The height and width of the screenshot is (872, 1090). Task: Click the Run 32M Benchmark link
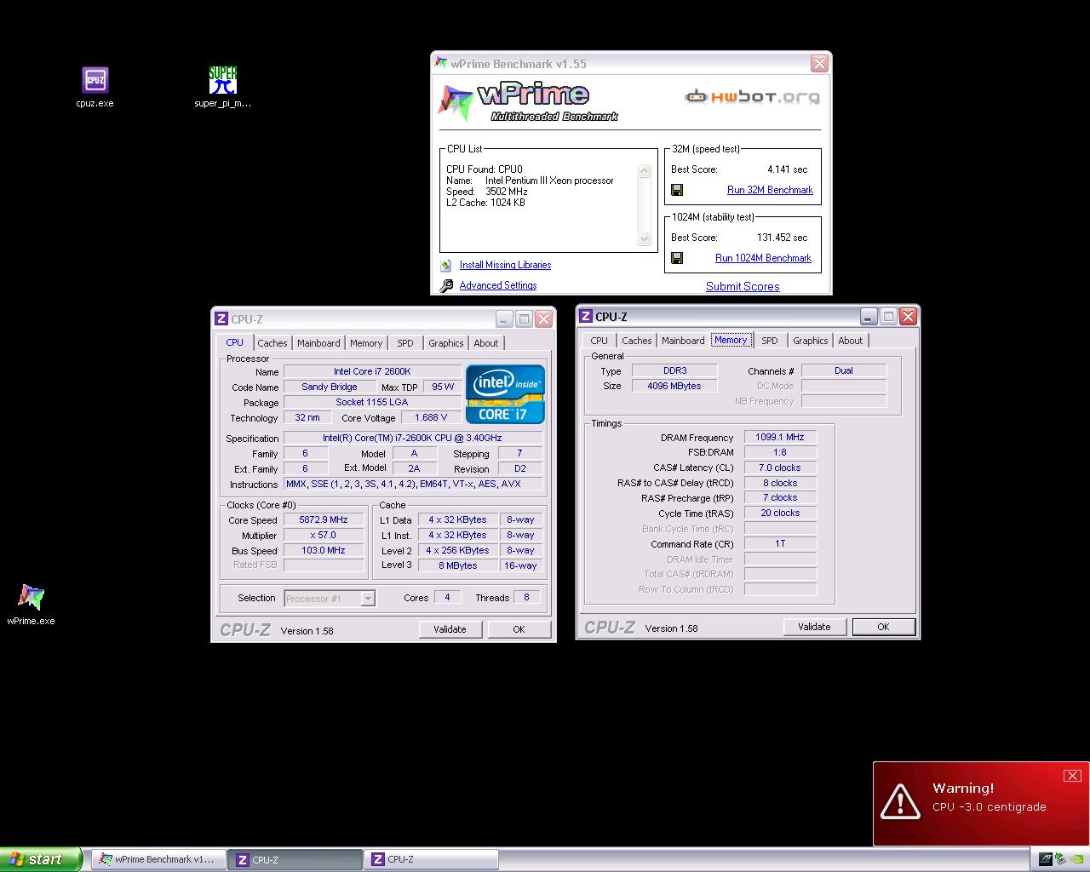click(770, 190)
